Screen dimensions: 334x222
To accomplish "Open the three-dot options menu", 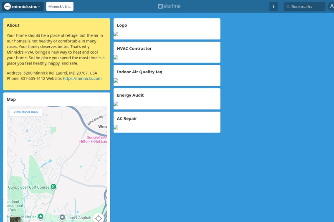I will point(273,6).
